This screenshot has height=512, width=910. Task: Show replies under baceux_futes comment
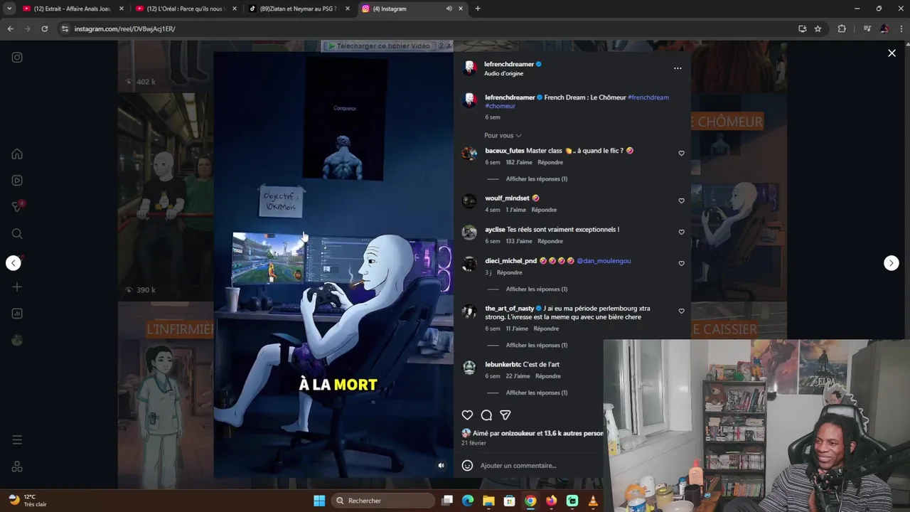click(x=536, y=179)
